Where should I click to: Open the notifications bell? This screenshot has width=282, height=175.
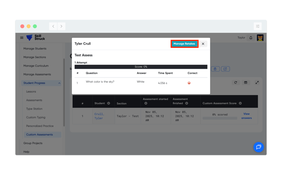tap(251, 38)
